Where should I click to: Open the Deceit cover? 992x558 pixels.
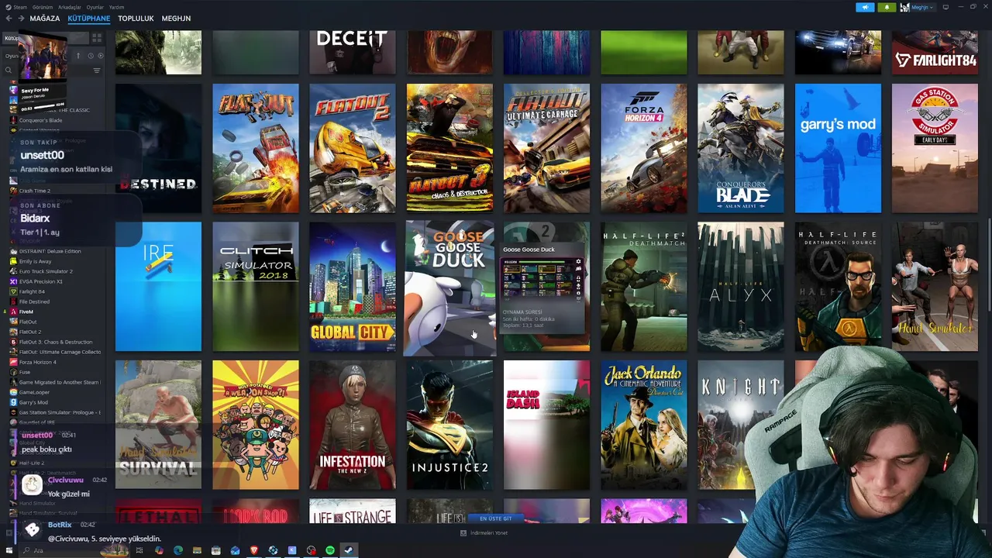[352, 53]
